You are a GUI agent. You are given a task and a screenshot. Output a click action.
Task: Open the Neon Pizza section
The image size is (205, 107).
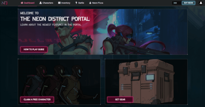point(96,3)
